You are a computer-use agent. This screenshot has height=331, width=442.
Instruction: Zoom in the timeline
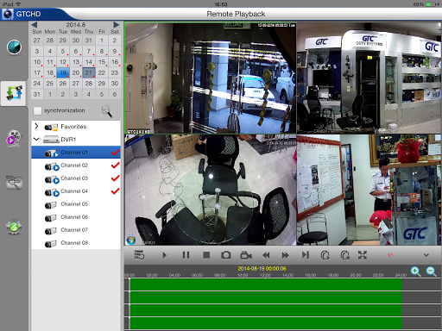(416, 272)
